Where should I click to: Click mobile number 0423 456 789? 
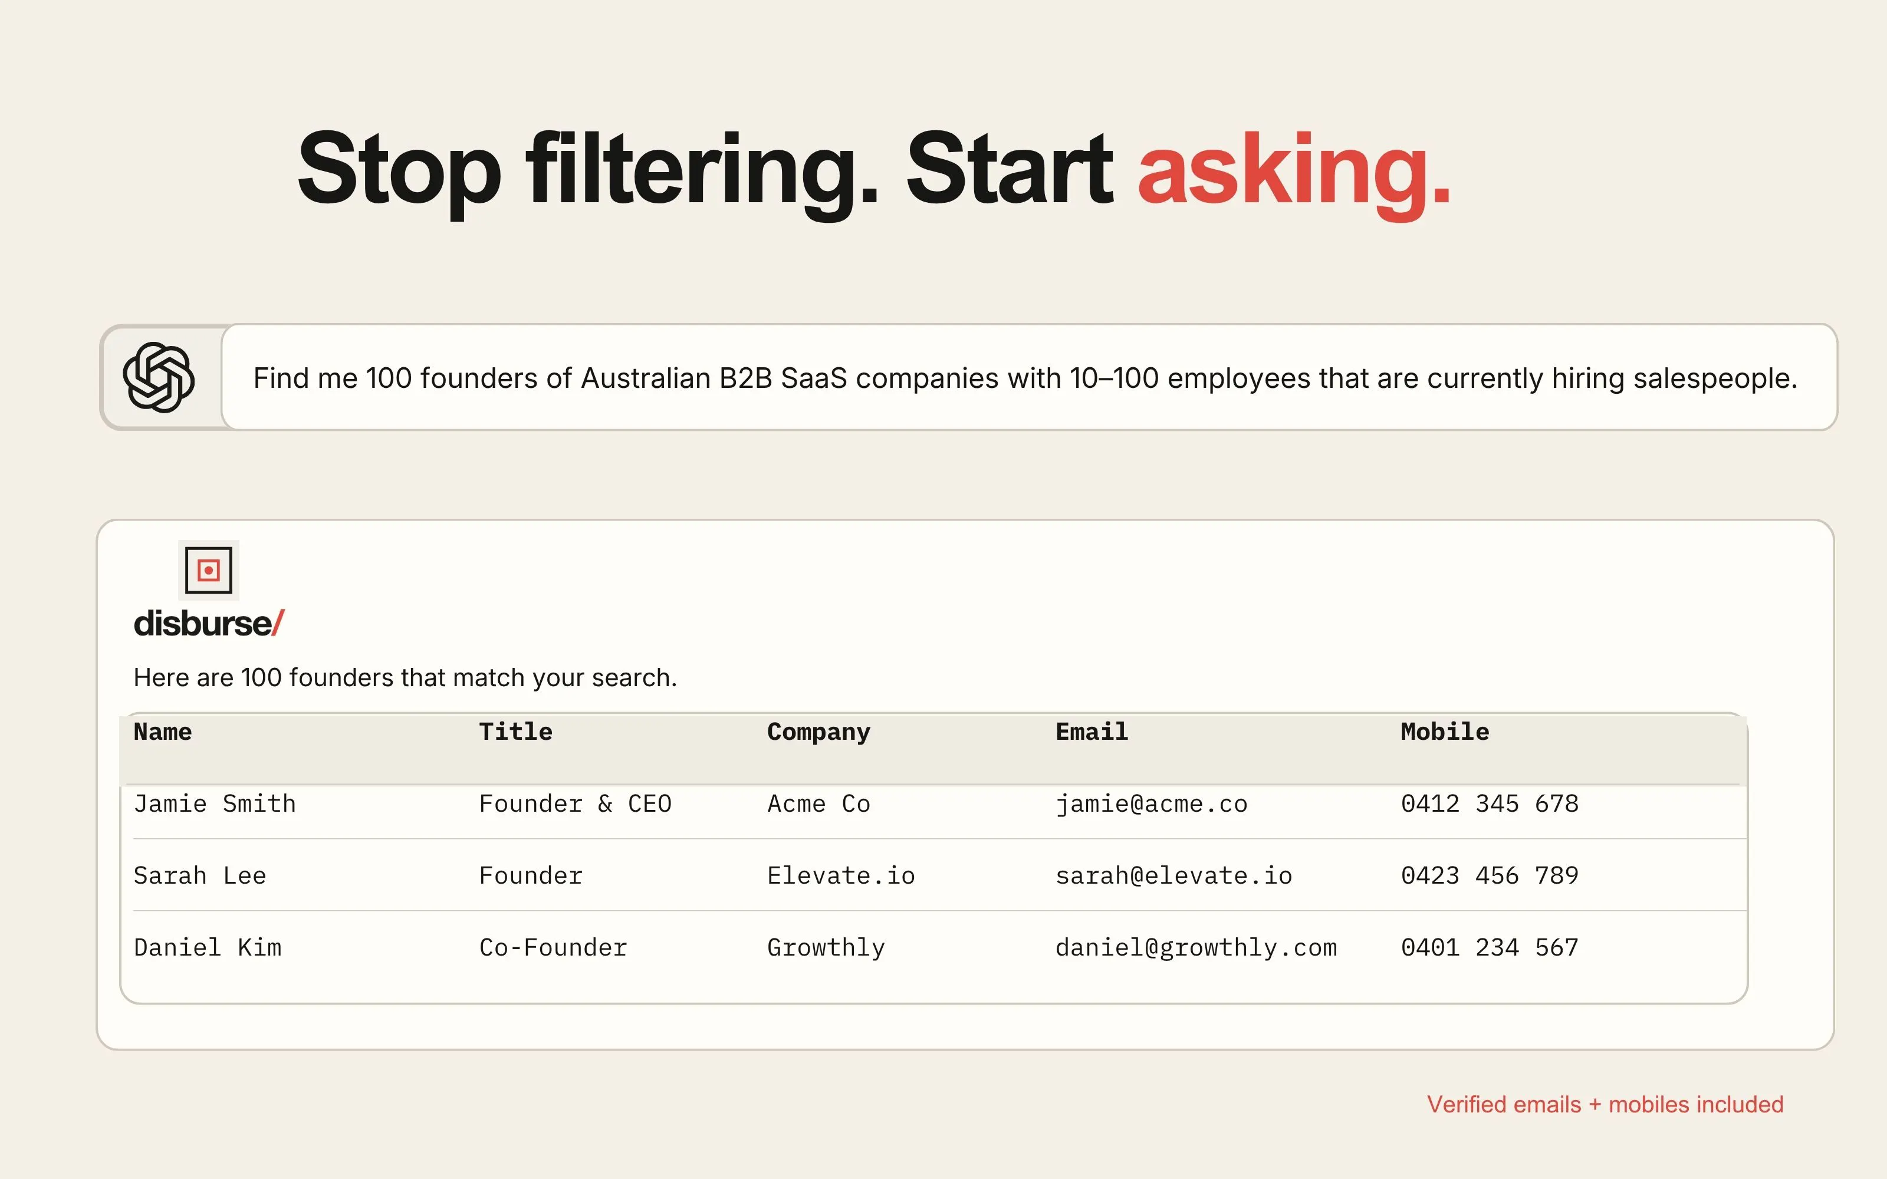(x=1490, y=875)
